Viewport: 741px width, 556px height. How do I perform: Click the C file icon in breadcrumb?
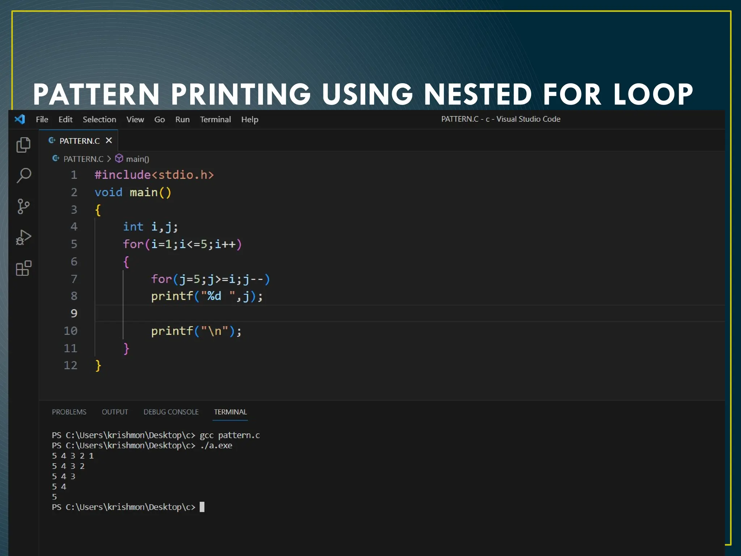click(56, 159)
